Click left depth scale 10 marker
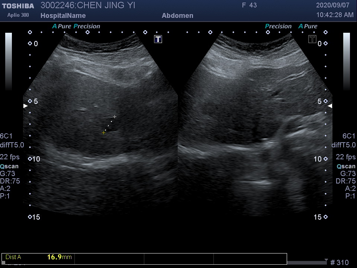Image resolution: width=357 pixels, height=268 pixels. pos(34,159)
